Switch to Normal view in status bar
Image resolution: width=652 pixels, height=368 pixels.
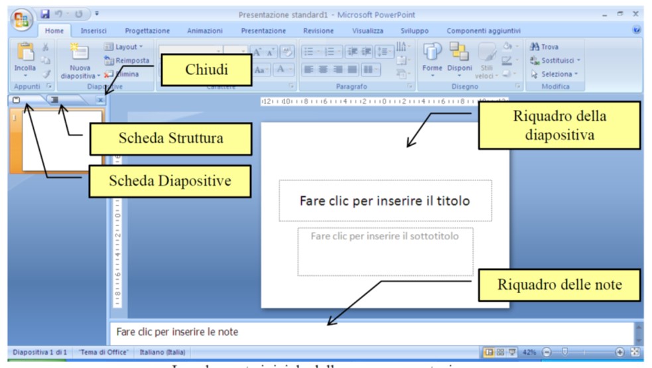[x=489, y=352]
